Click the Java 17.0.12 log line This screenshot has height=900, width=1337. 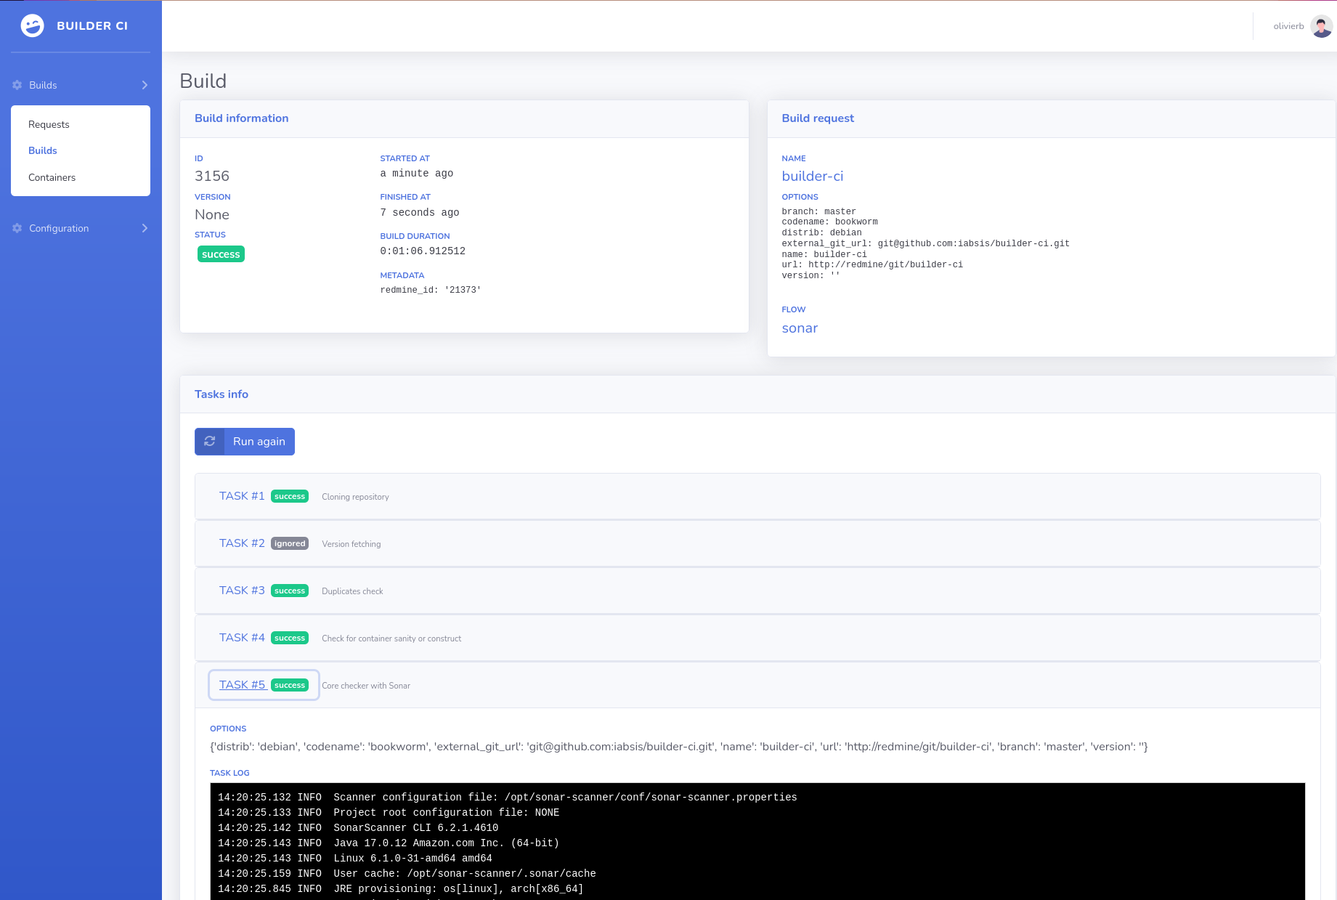click(389, 843)
